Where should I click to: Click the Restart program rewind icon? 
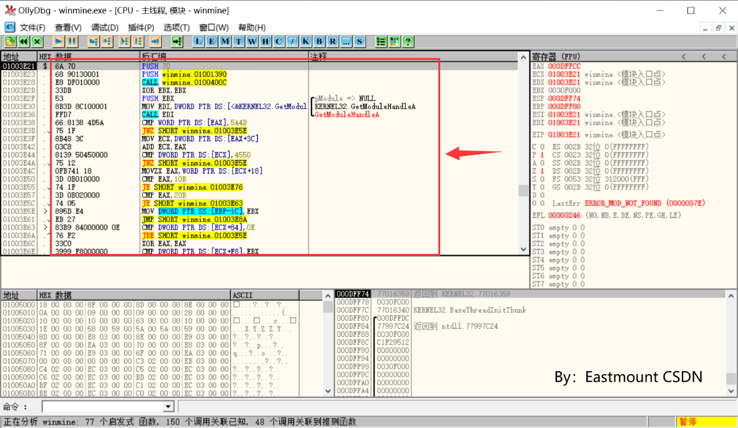pyautogui.click(x=24, y=41)
